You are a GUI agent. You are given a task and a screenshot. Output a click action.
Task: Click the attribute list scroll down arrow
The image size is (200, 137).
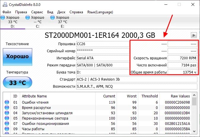pyautogui.click(x=194, y=131)
